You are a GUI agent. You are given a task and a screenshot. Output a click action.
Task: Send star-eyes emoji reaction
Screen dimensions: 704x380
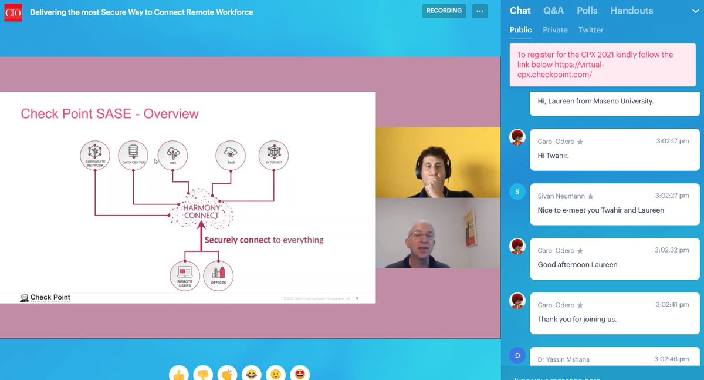(300, 374)
